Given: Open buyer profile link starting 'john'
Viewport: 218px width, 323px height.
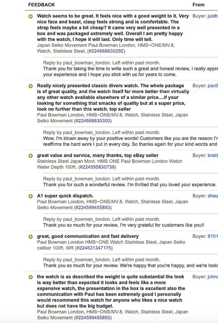Looking at the screenshot, I should coord(213,277).
